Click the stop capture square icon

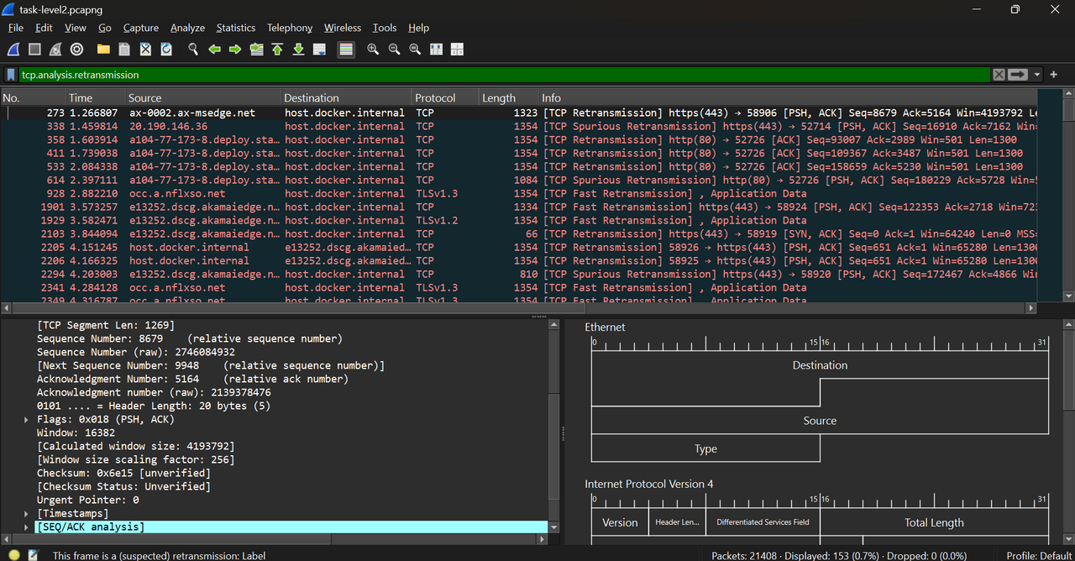point(34,50)
